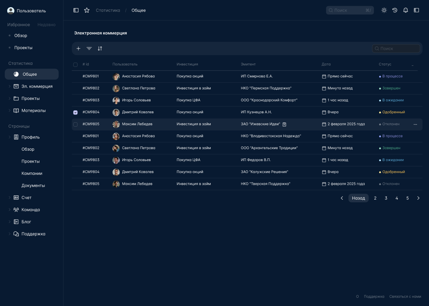Screen dimensions: 429x306
Task: Expand the Эл. коммерция sidebar section
Action: click(x=10, y=86)
